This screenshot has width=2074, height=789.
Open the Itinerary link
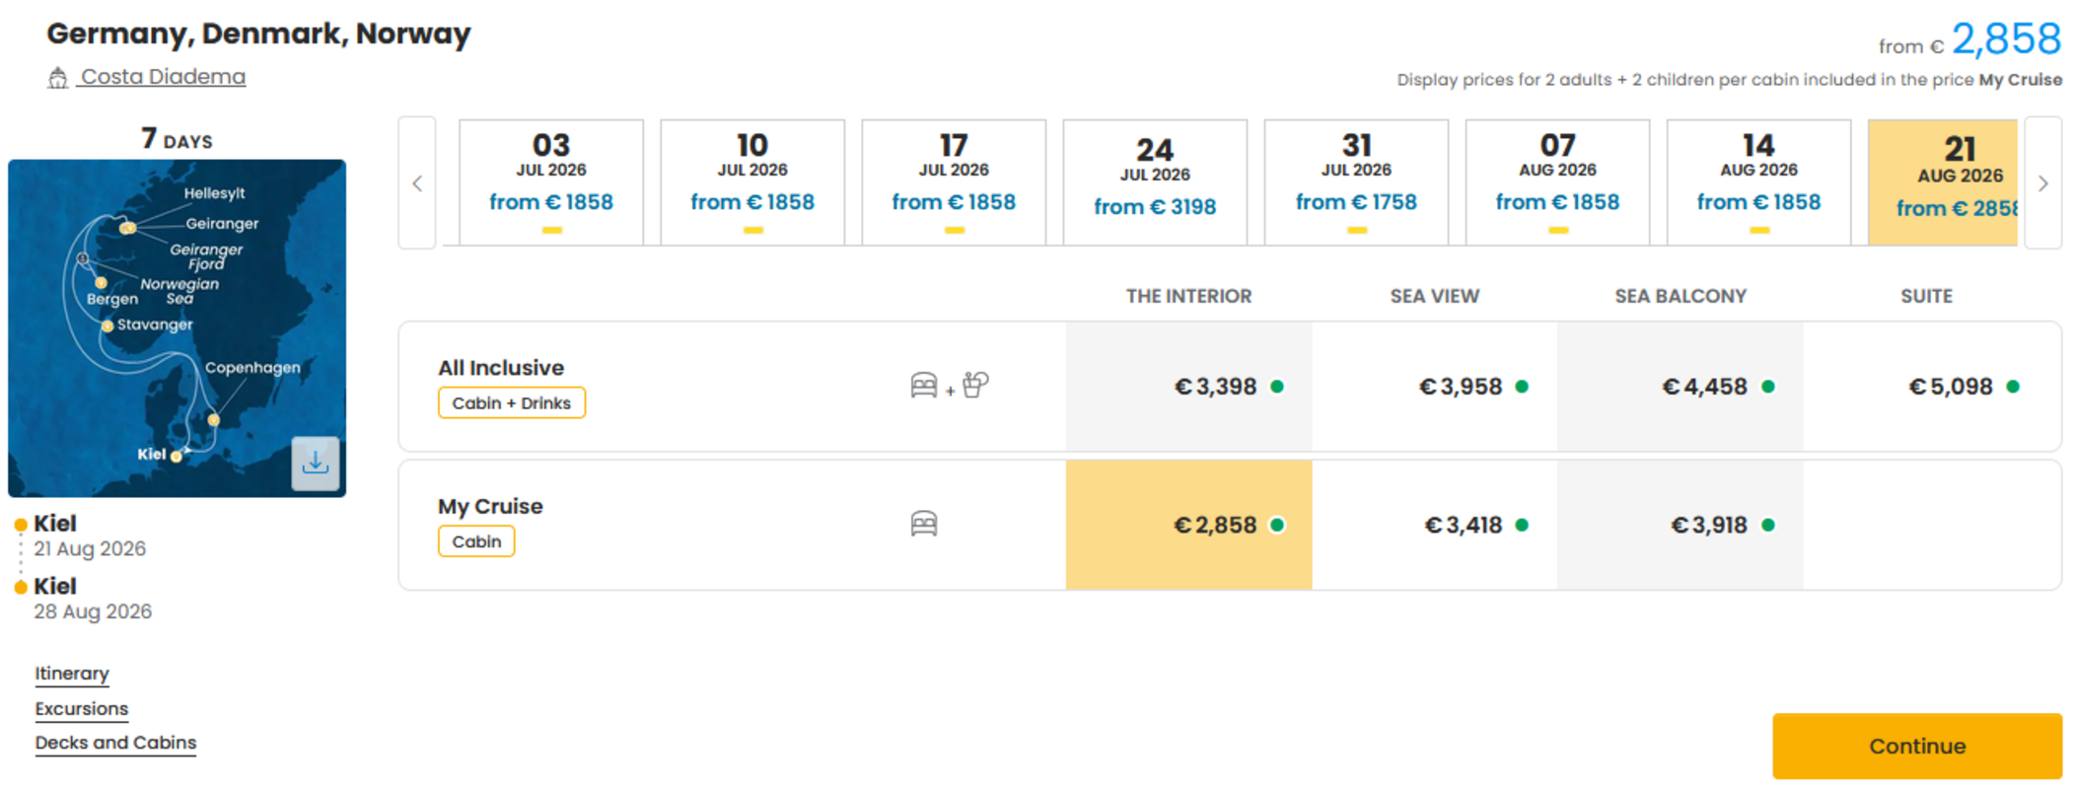[72, 674]
